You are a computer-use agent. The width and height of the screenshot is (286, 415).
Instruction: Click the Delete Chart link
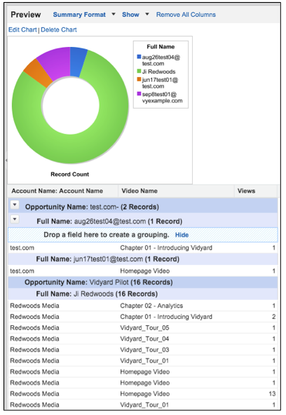[x=59, y=29]
